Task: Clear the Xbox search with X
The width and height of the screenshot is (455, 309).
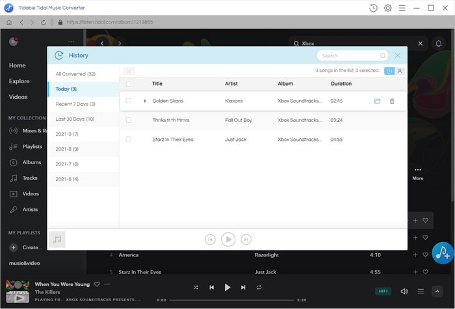Action: click(x=420, y=43)
